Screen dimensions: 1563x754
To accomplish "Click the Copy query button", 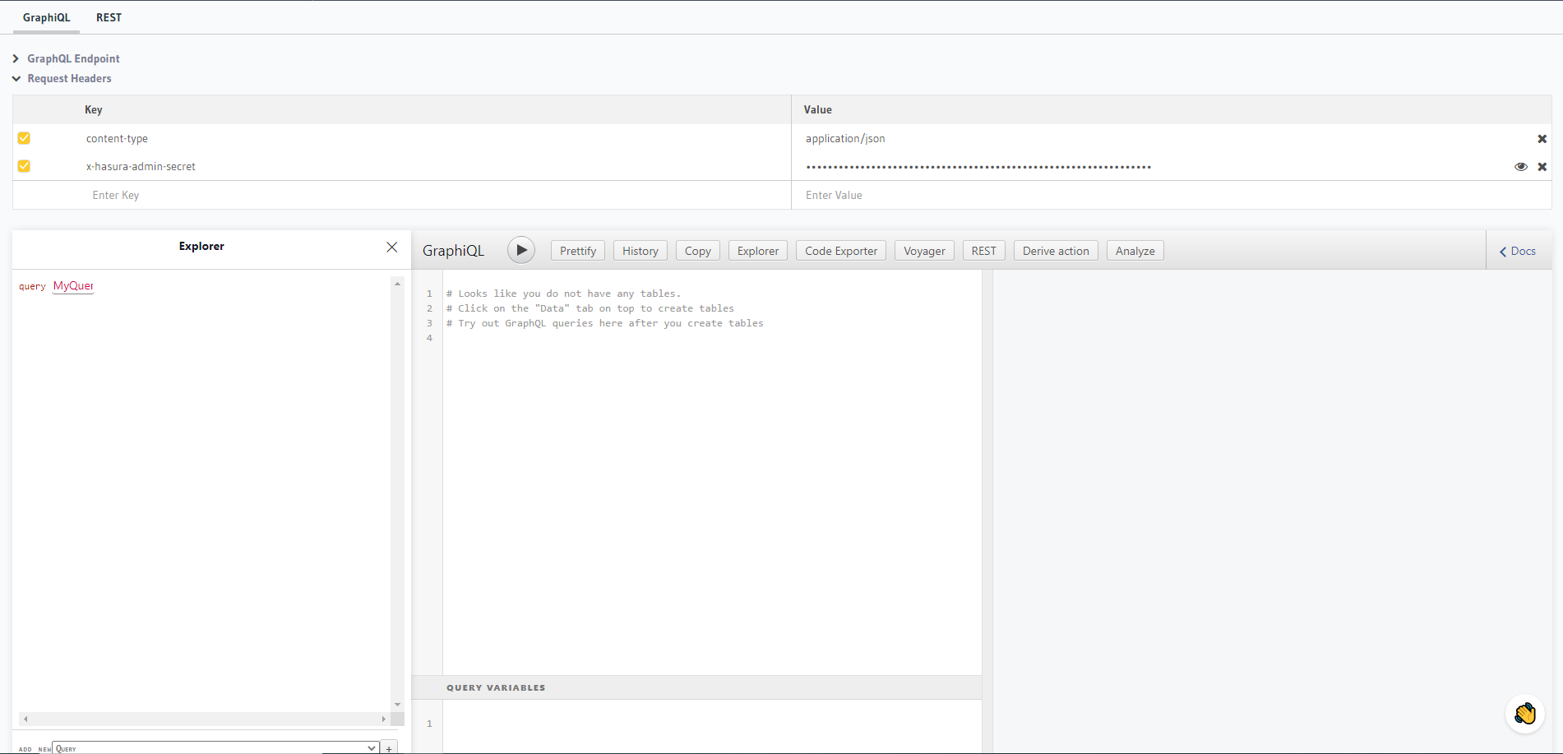I will point(698,251).
